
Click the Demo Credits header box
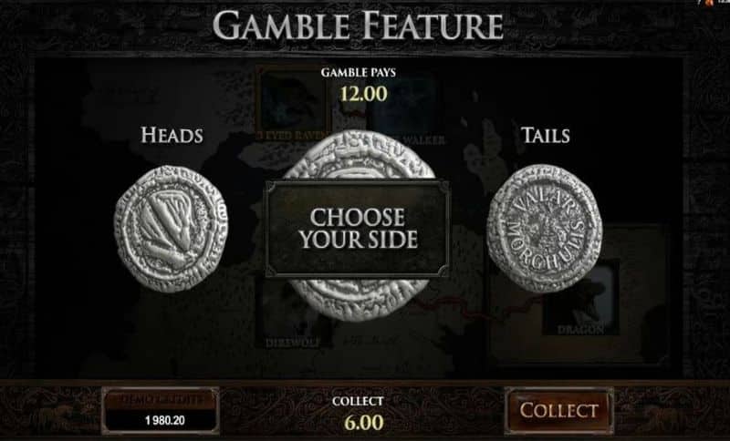coord(161,399)
